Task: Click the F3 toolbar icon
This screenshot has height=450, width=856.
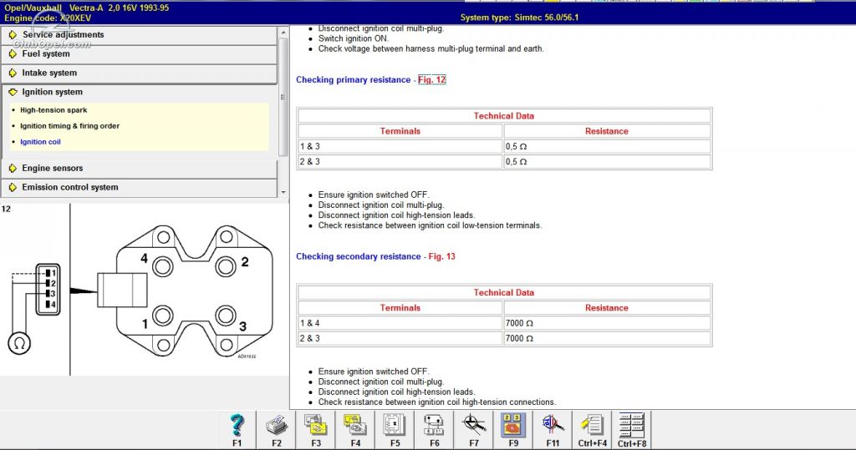Action: 316,429
